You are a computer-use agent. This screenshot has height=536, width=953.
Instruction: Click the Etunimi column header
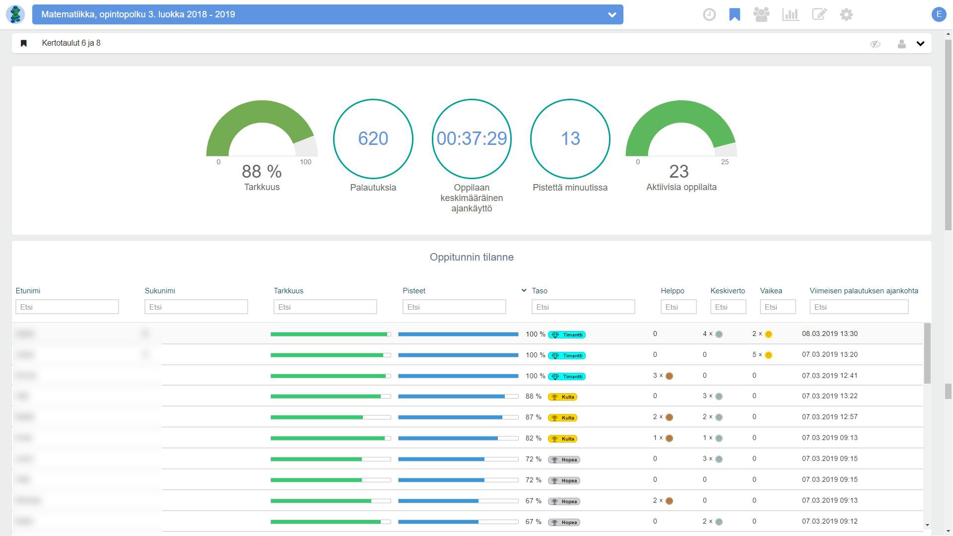point(28,291)
